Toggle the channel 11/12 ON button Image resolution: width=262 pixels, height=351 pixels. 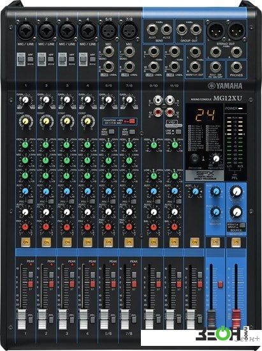pyautogui.click(x=173, y=242)
